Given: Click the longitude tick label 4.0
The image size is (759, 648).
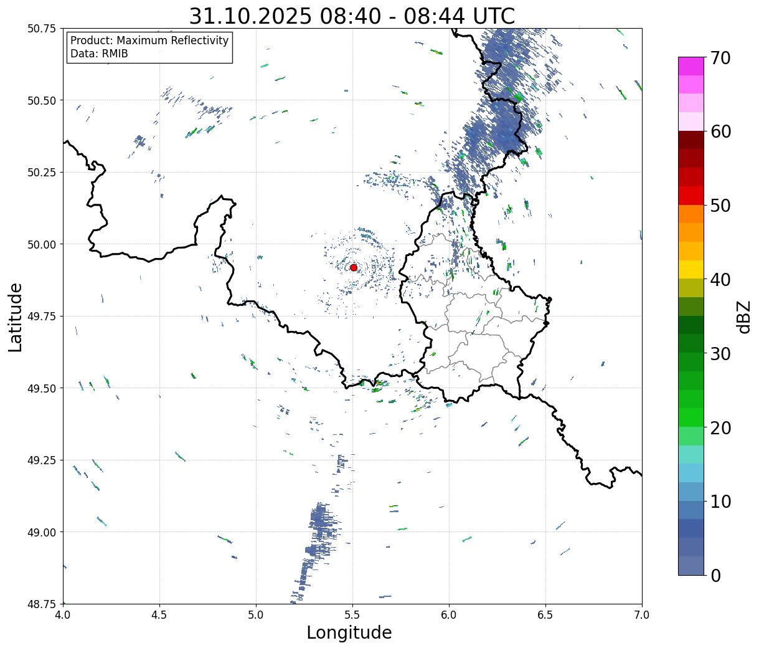Looking at the screenshot, I should pyautogui.click(x=63, y=615).
